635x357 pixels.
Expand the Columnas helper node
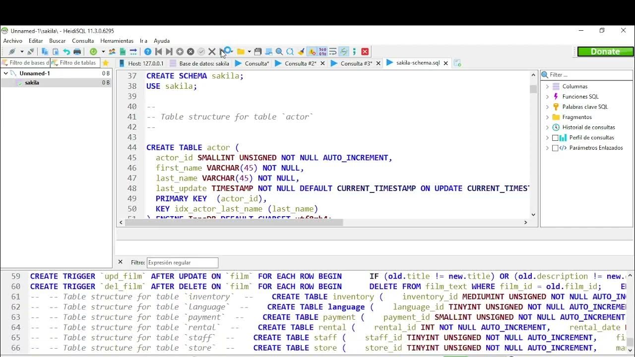pyautogui.click(x=548, y=86)
